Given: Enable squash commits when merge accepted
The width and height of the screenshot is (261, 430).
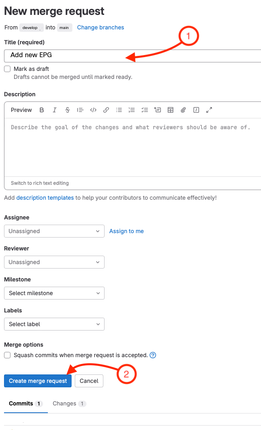Looking at the screenshot, I should pos(7,355).
